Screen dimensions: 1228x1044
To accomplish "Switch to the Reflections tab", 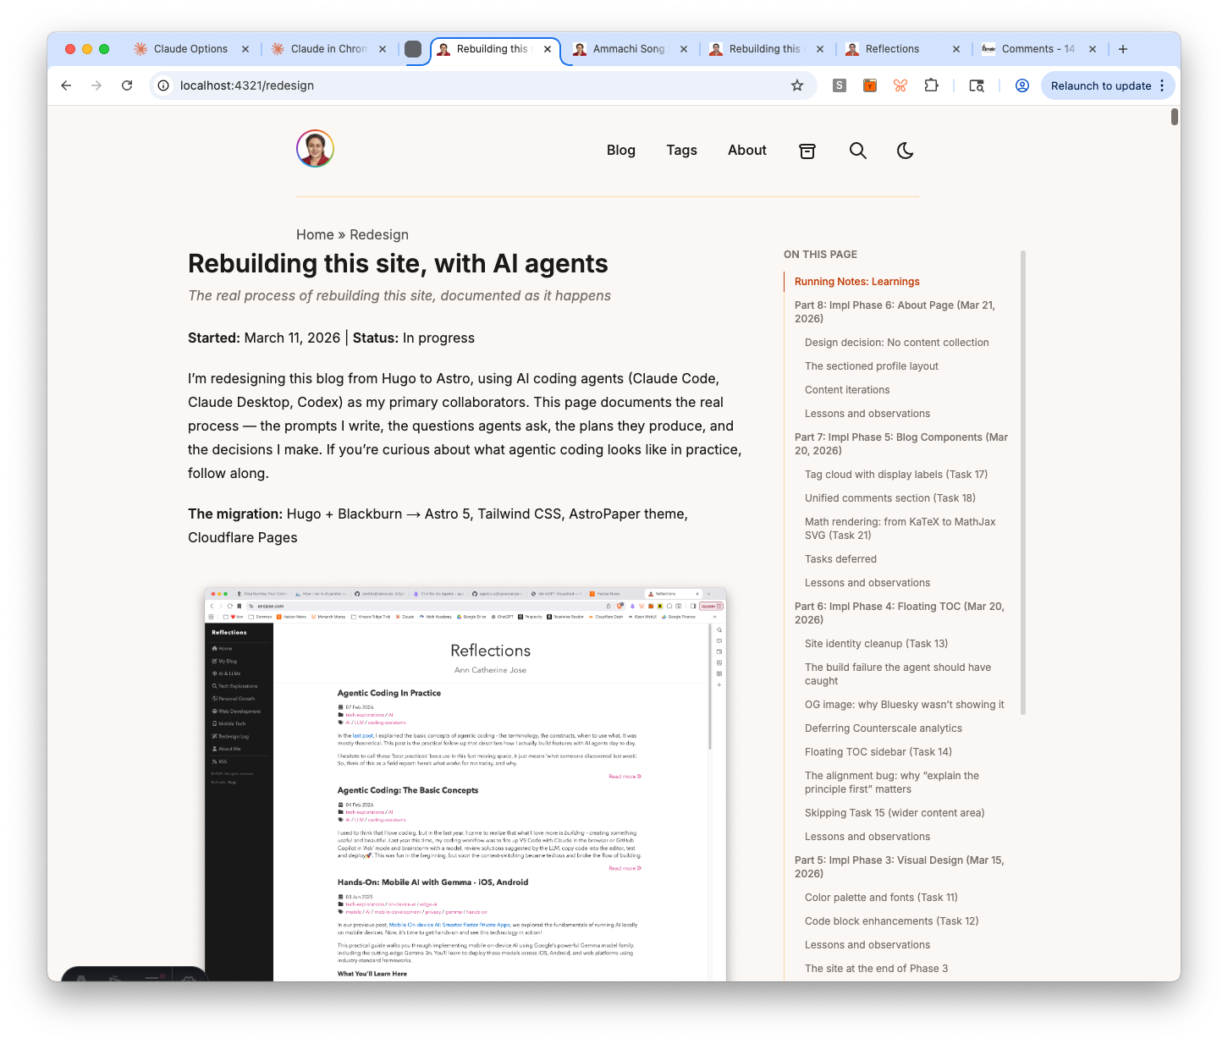I will (x=894, y=49).
